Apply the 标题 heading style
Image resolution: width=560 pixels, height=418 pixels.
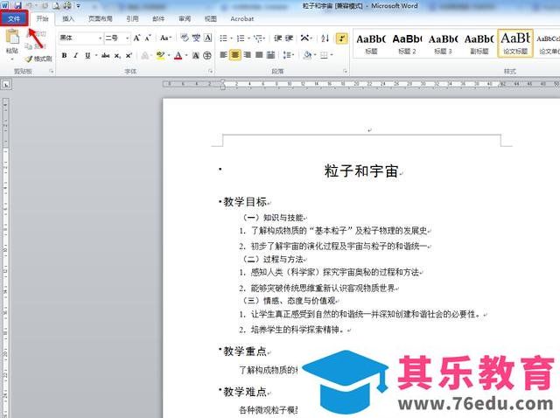(371, 44)
